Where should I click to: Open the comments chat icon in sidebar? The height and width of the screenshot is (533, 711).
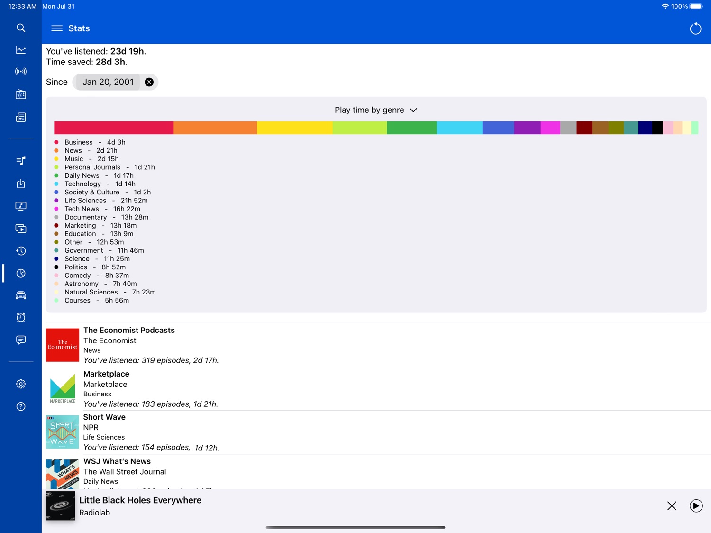[x=21, y=340]
